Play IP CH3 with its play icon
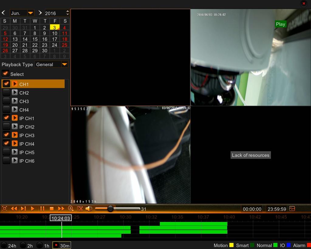311x249 pixels. [x=15, y=135]
